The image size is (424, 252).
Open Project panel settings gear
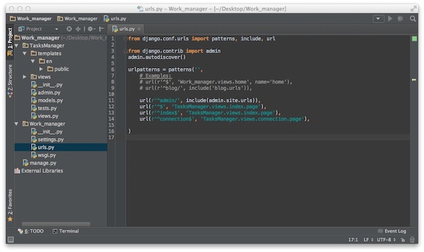click(91, 29)
